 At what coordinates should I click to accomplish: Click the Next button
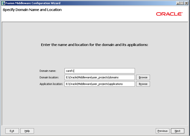click(177, 131)
